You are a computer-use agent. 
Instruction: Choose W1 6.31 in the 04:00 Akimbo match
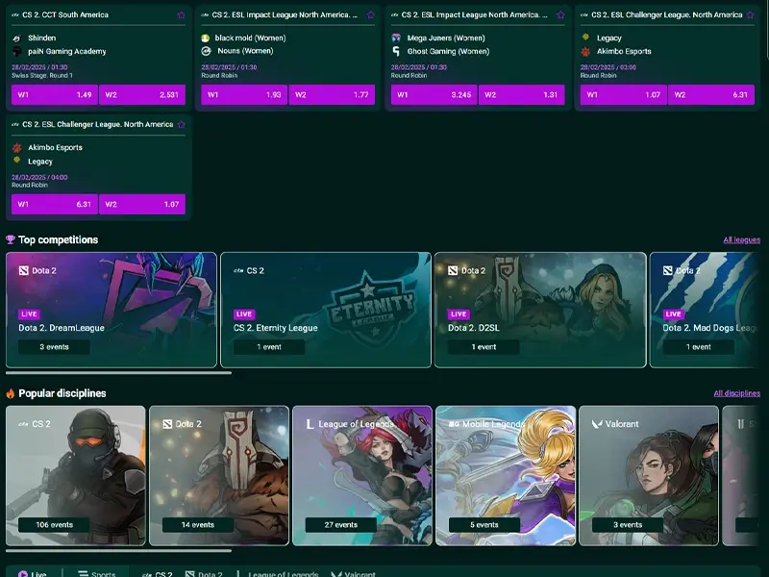coord(55,204)
